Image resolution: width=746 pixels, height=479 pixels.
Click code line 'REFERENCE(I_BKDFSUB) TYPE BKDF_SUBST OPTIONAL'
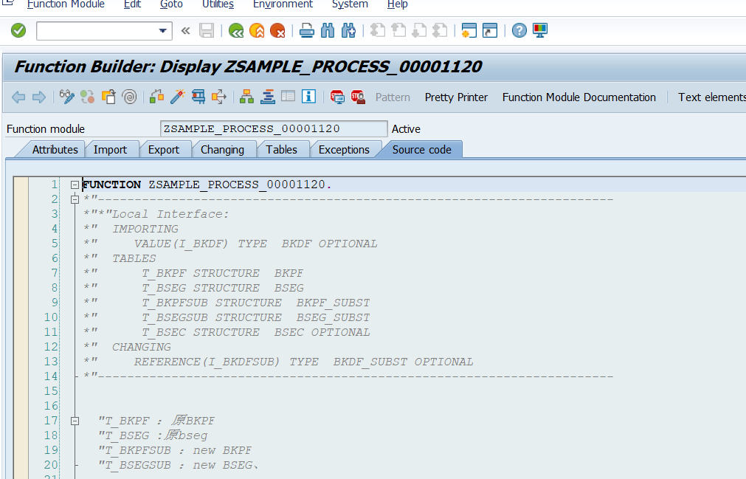tap(303, 362)
